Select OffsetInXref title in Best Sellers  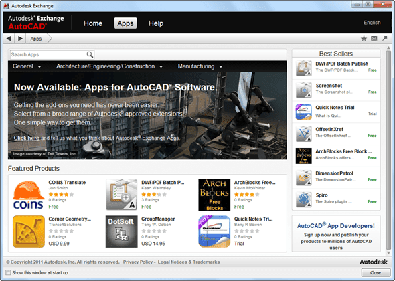tap(329, 129)
